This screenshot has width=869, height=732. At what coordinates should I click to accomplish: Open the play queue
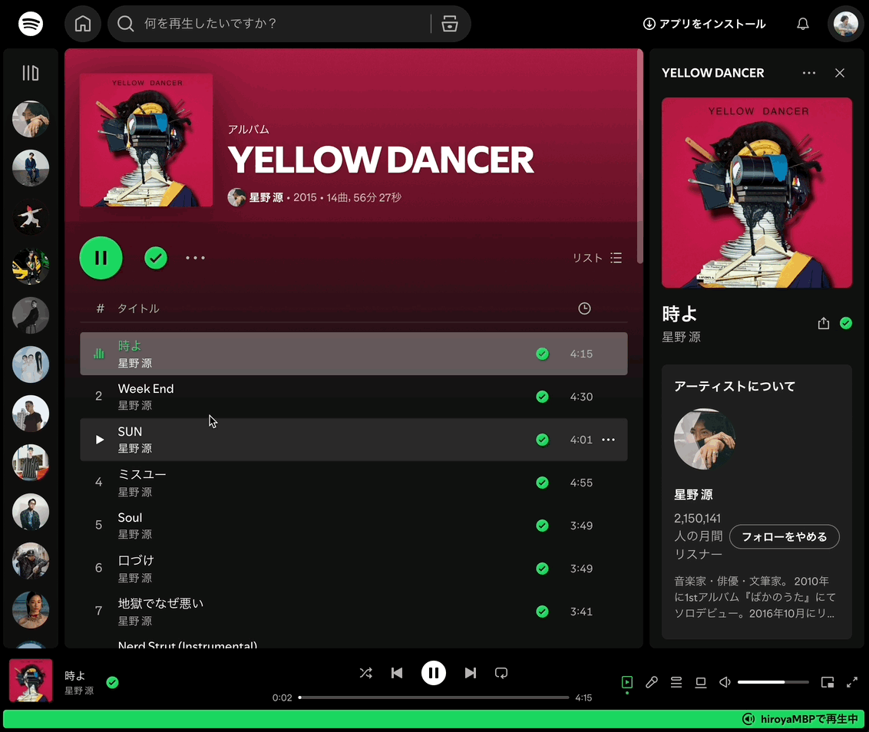[676, 682]
